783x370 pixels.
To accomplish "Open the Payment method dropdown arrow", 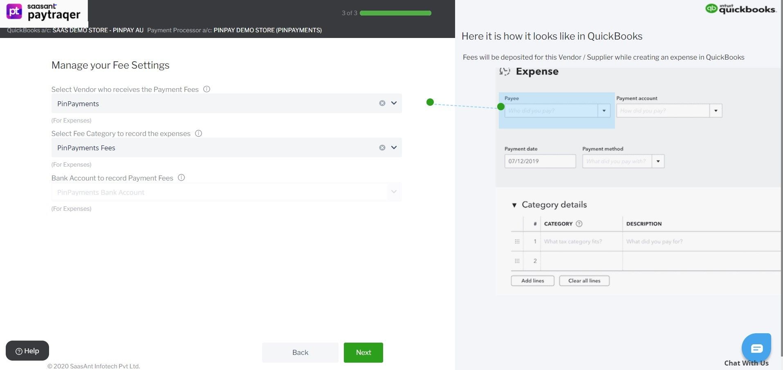I will coord(658,161).
